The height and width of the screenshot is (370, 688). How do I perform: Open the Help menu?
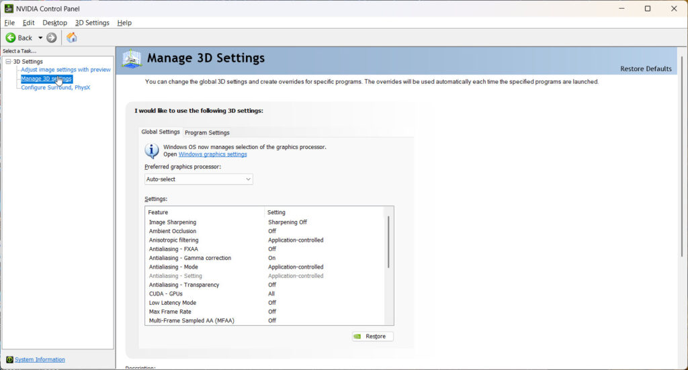point(124,23)
